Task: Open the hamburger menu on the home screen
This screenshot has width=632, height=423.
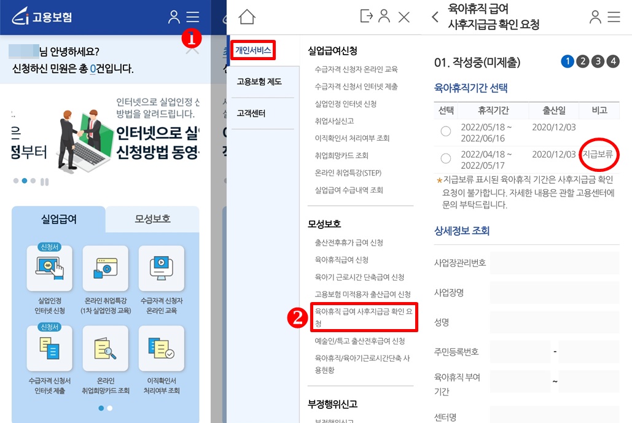Action: tap(193, 17)
